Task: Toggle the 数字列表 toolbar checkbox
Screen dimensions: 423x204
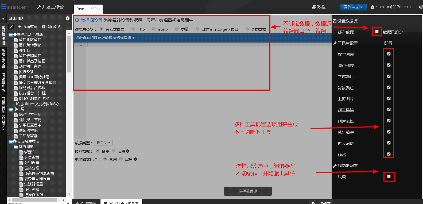Action: [x=389, y=54]
